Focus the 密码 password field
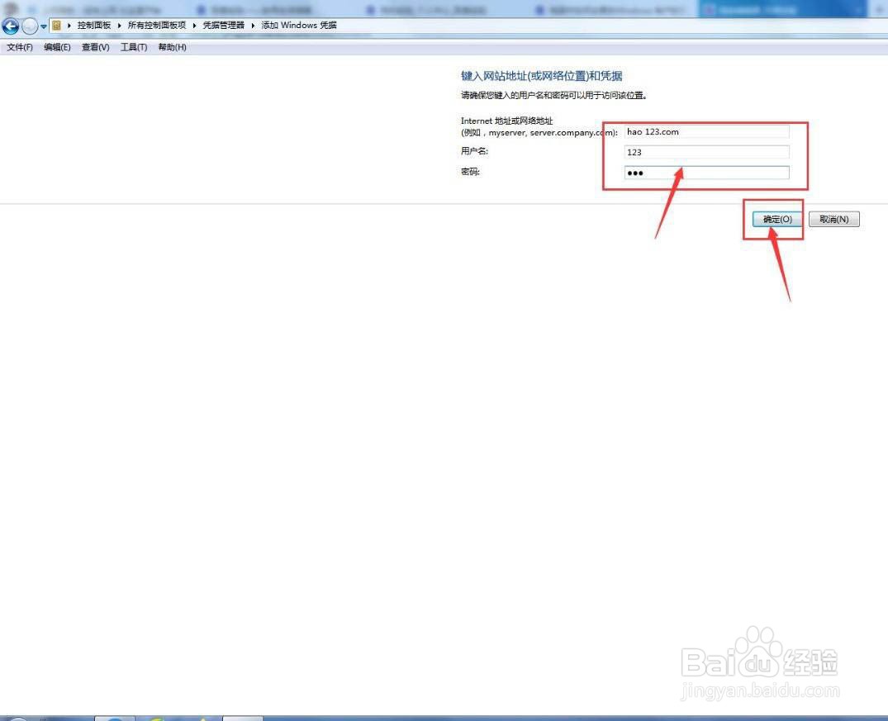 [707, 173]
